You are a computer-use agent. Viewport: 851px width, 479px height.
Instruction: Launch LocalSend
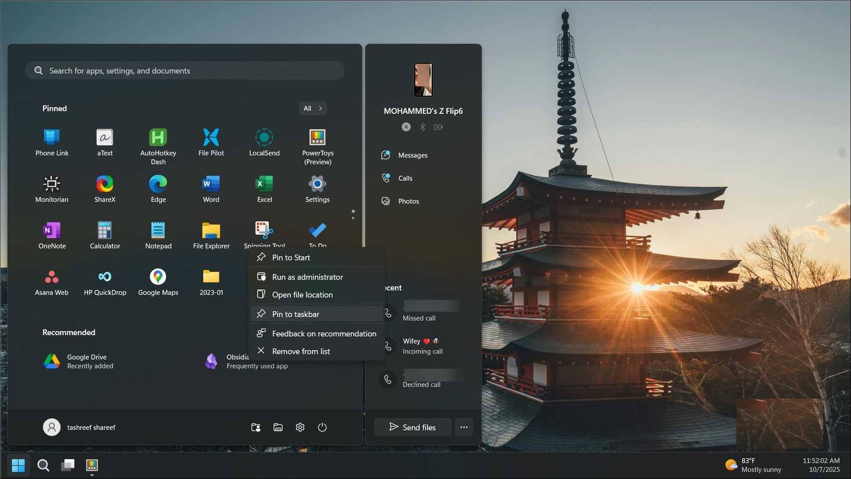(264, 142)
